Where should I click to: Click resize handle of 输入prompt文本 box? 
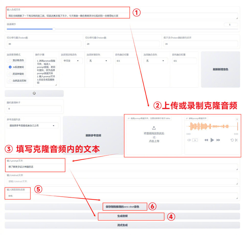[237, 169]
